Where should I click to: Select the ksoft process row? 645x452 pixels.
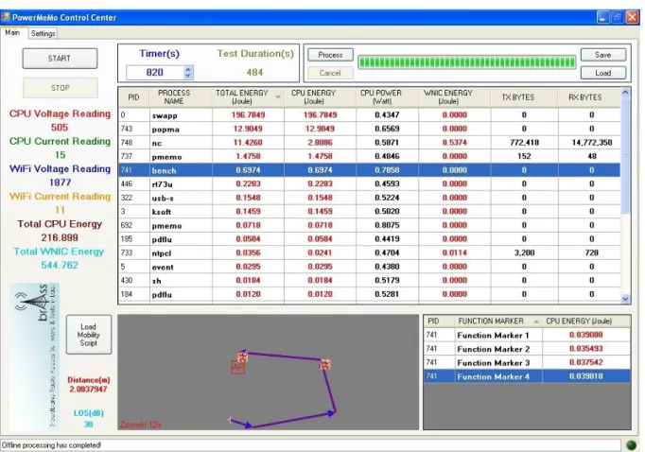370,212
